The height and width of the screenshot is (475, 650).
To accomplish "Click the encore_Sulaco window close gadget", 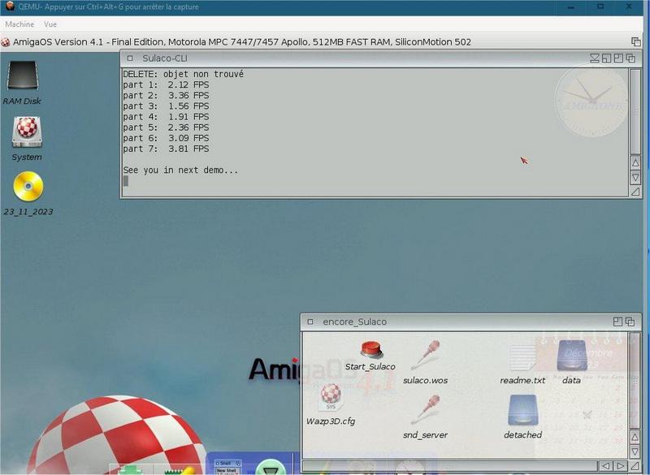I will (310, 322).
